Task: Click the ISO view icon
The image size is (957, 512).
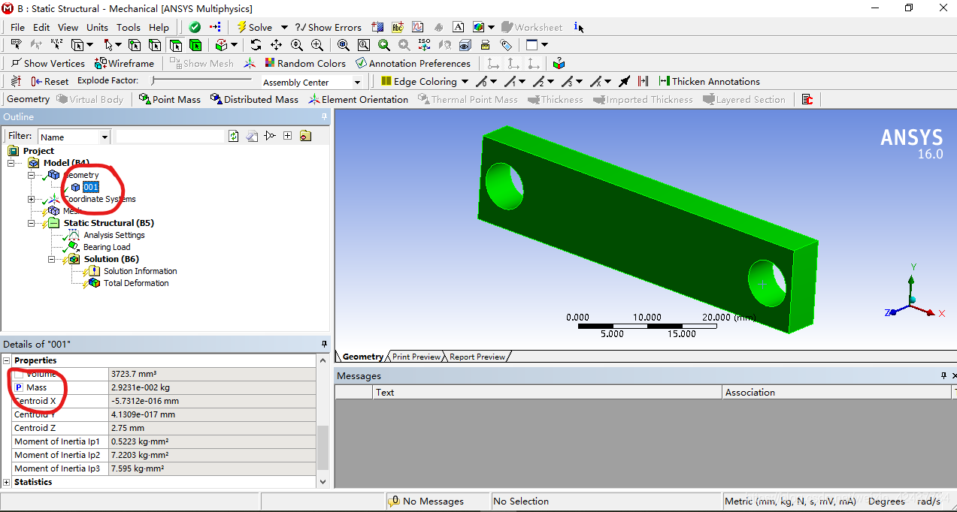Action: (x=424, y=44)
